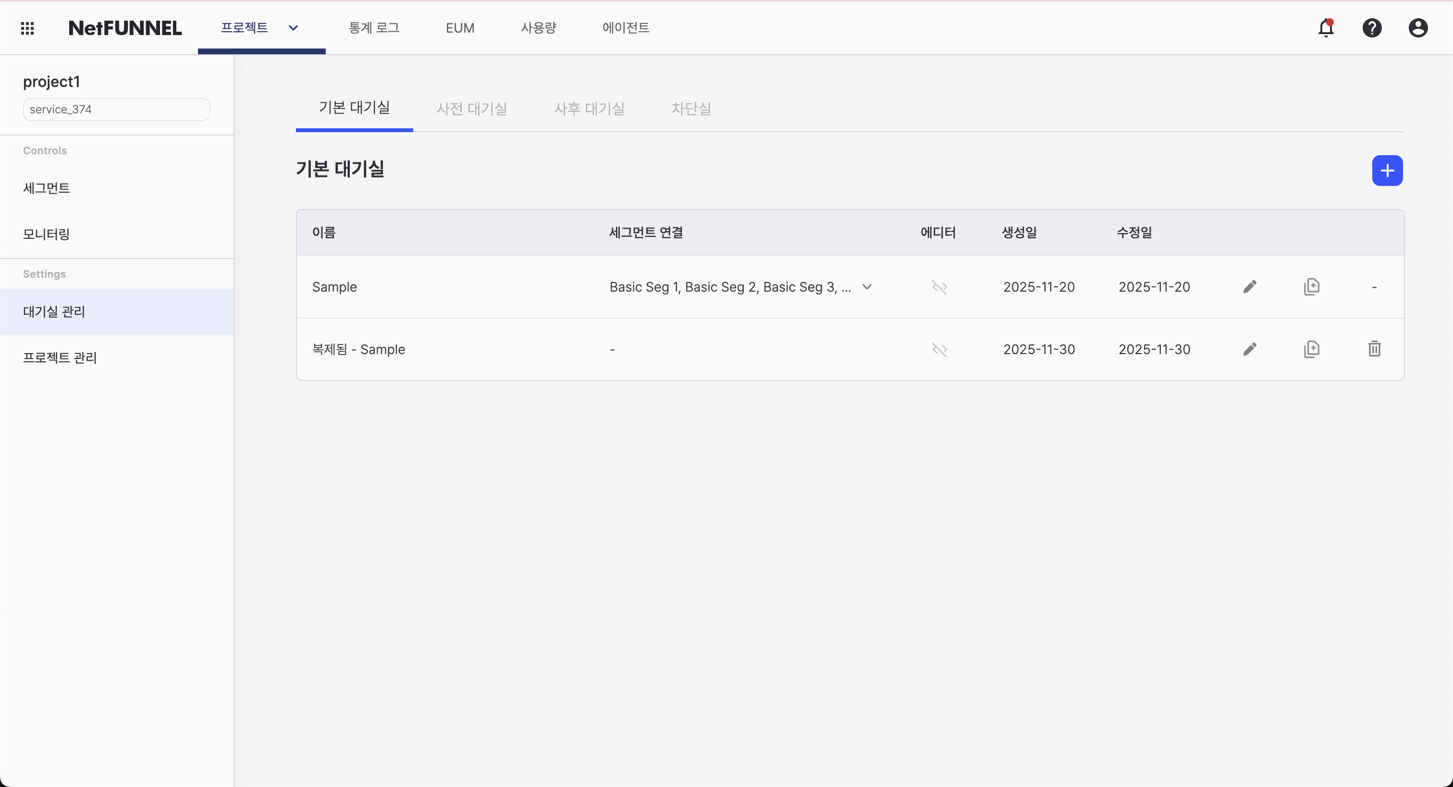Open the account profile icon
1453x787 pixels.
pos(1418,28)
